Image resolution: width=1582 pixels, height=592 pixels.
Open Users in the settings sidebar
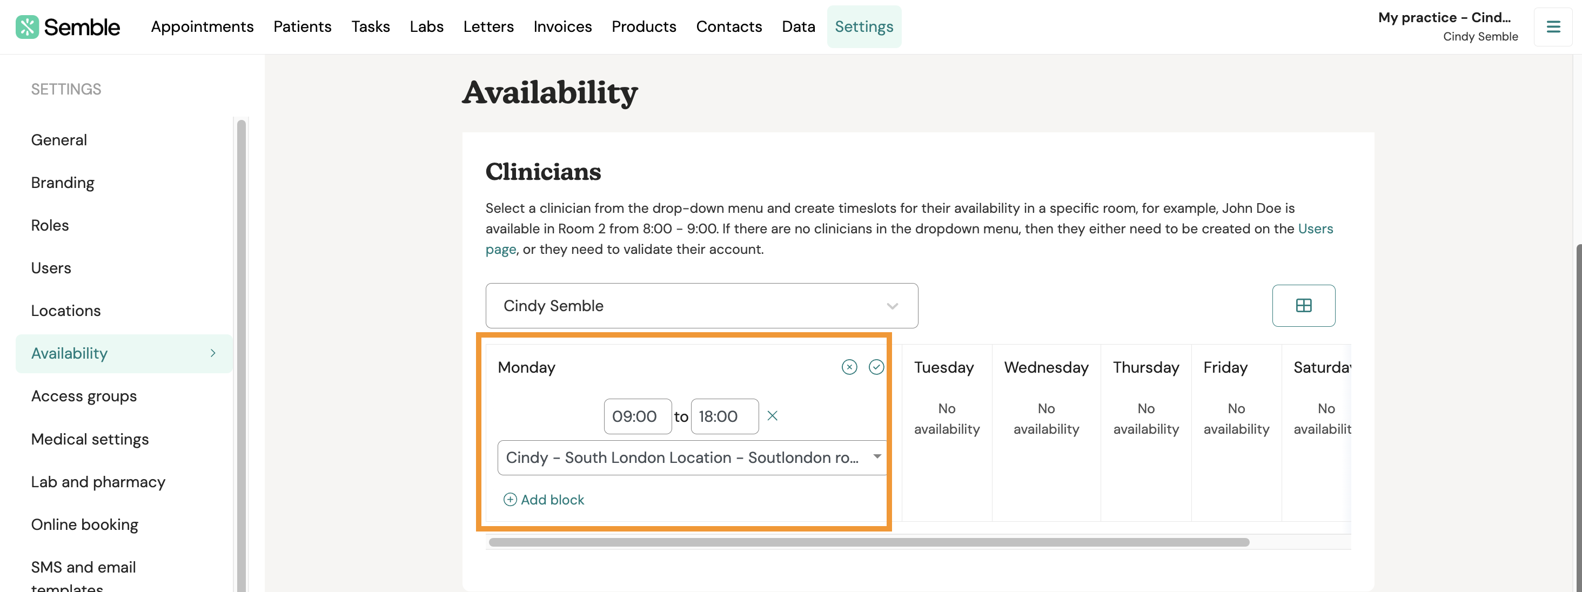[51, 268]
